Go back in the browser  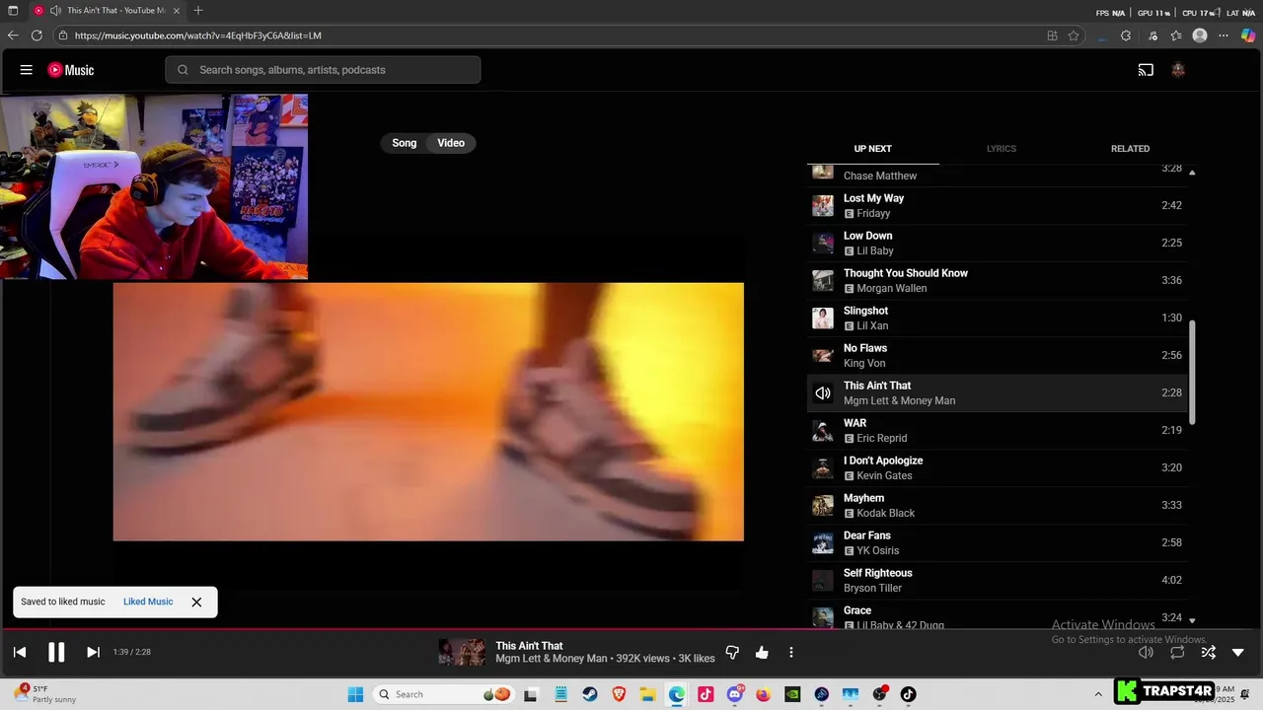coord(13,35)
